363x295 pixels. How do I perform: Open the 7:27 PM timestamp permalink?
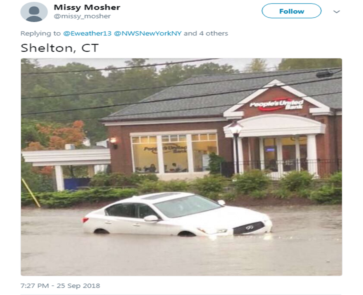(35, 286)
